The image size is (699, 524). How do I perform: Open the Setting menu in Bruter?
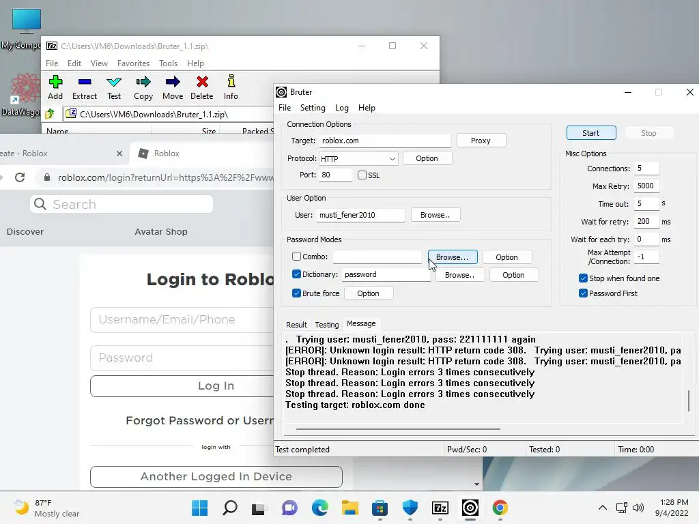[313, 108]
